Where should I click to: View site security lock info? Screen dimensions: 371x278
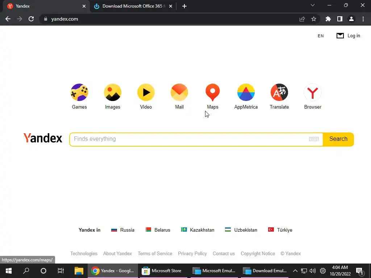click(46, 19)
